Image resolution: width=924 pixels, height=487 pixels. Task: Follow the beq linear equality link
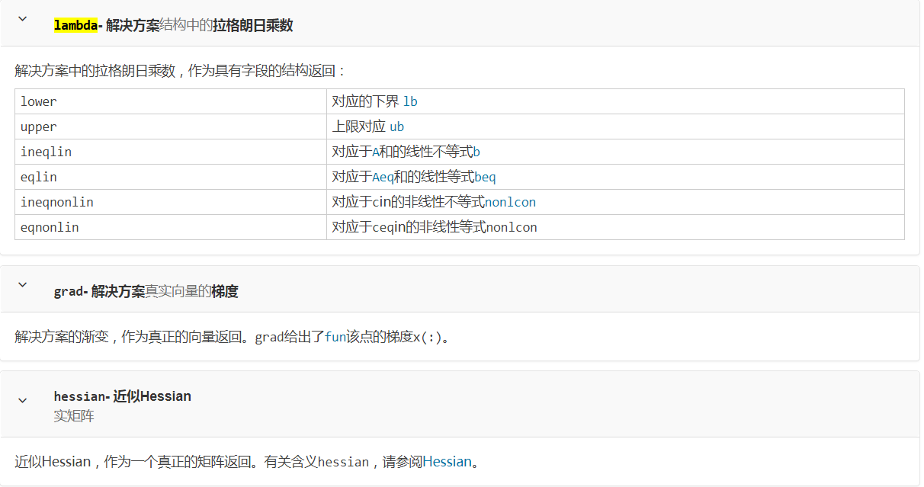(486, 176)
